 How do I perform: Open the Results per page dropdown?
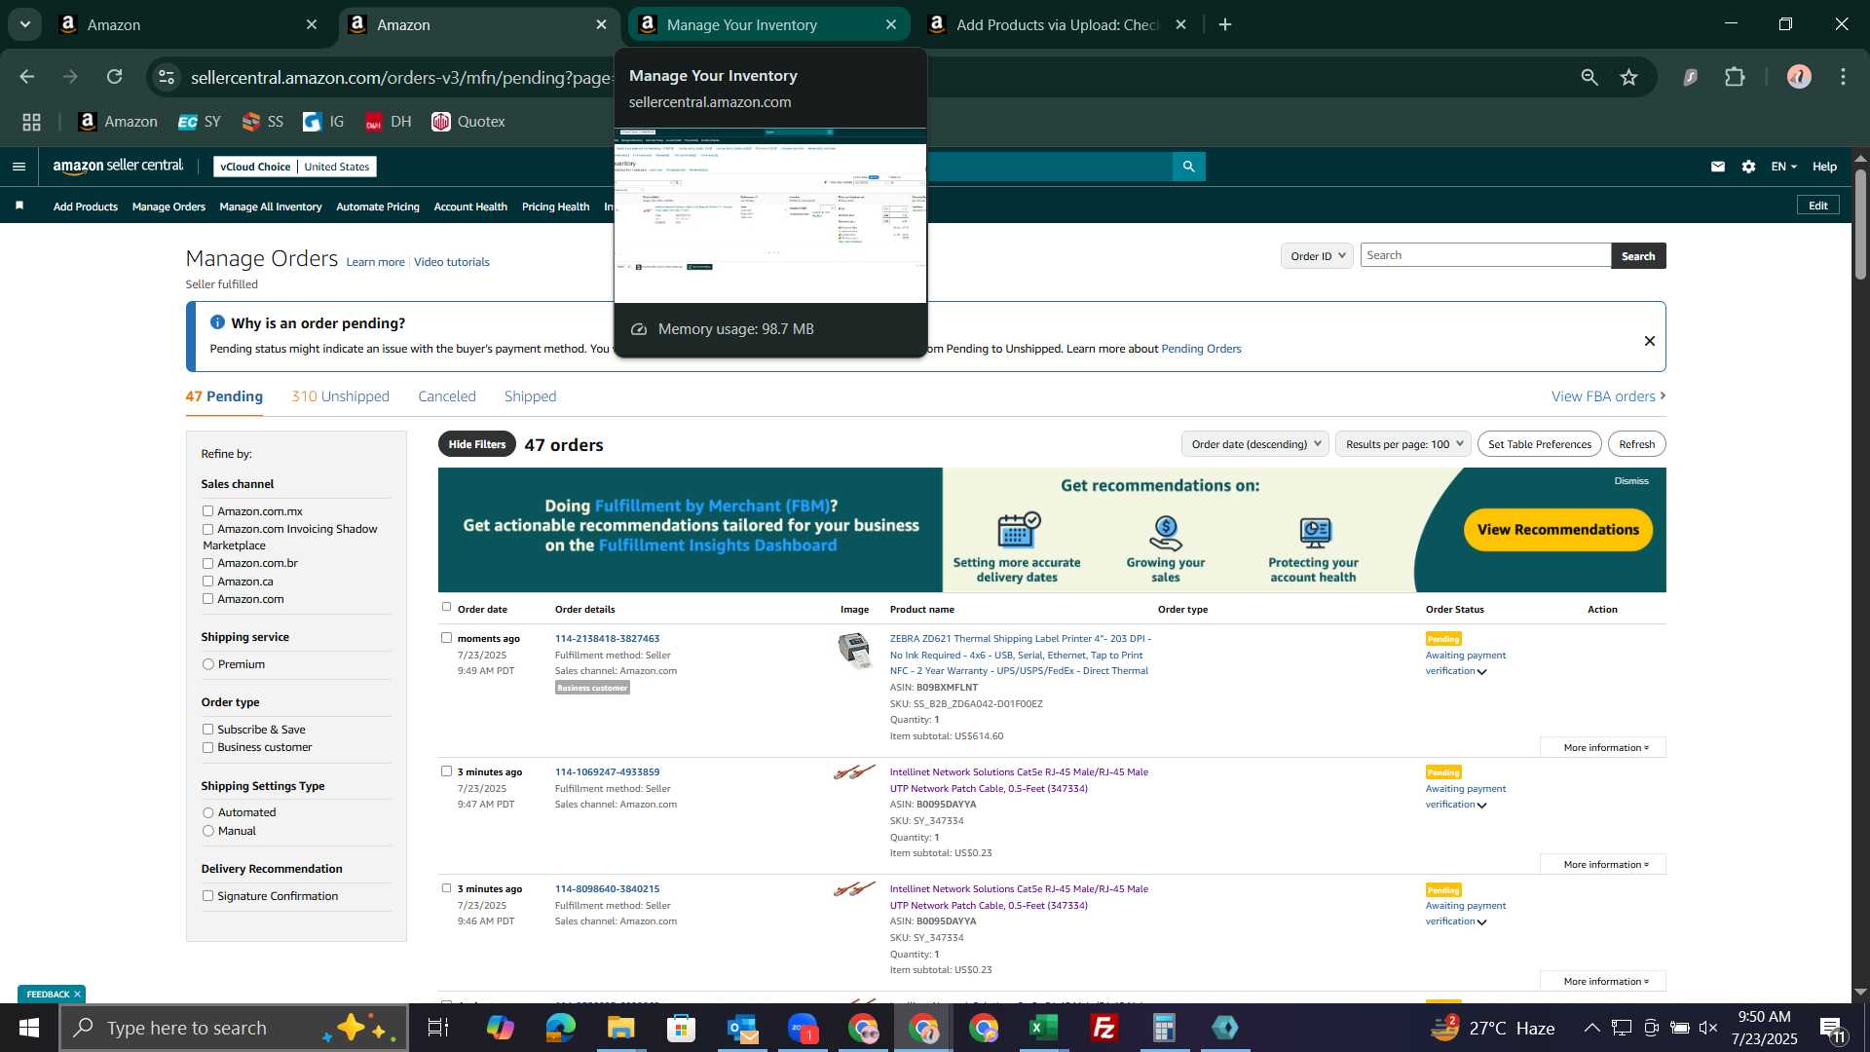tap(1403, 444)
